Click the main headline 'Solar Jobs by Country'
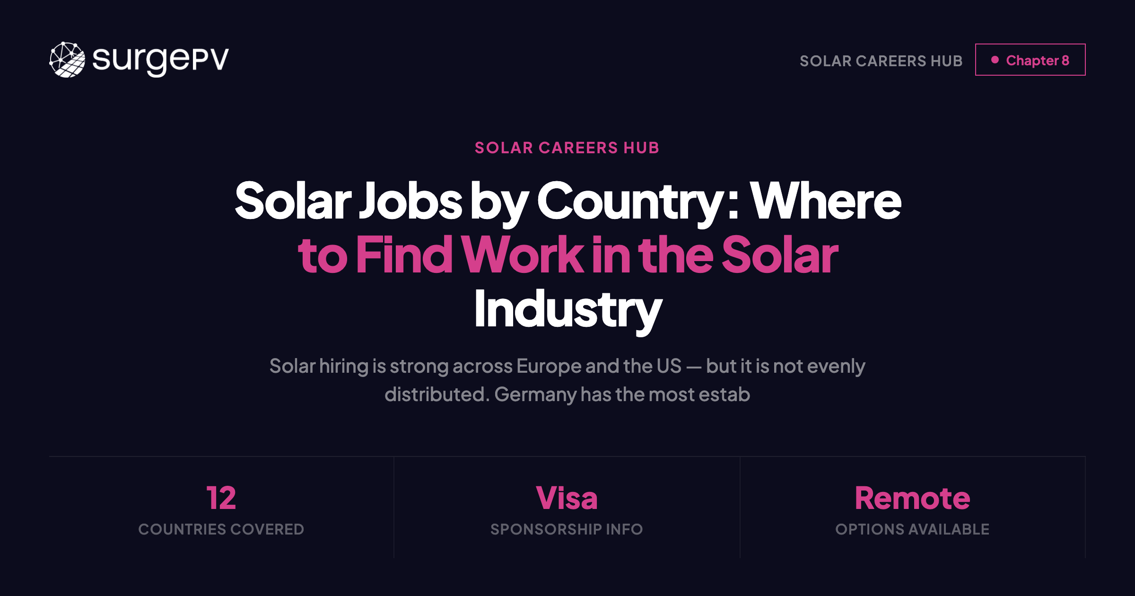This screenshot has width=1135, height=596. [x=567, y=203]
